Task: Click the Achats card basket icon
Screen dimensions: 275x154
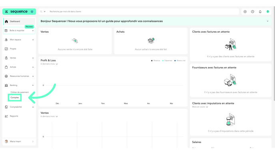Action: click(x=151, y=41)
